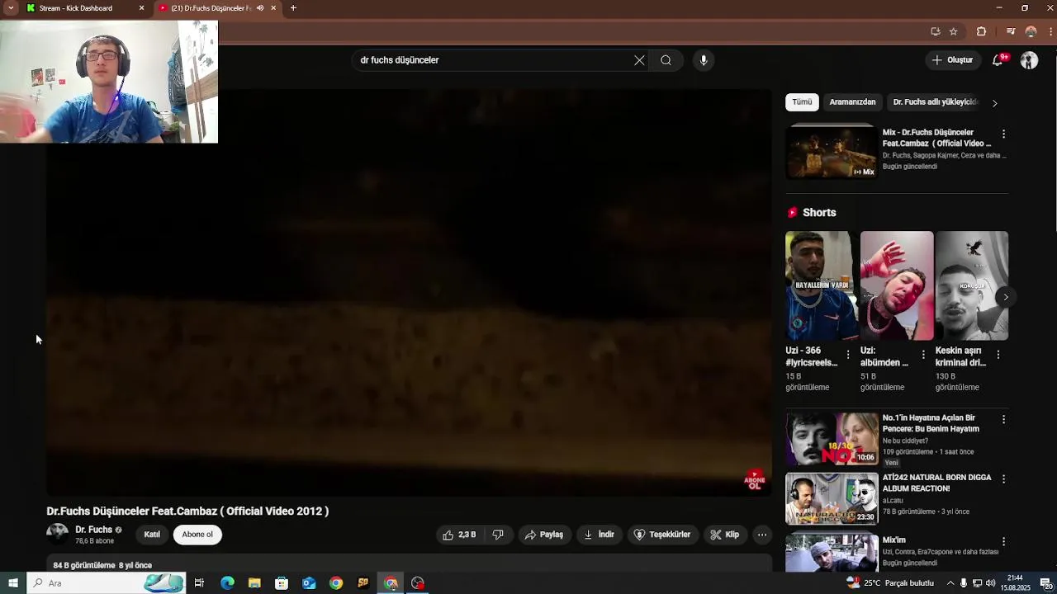Clear the search box with the X icon
Viewport: 1057px width, 594px height.
tap(639, 60)
